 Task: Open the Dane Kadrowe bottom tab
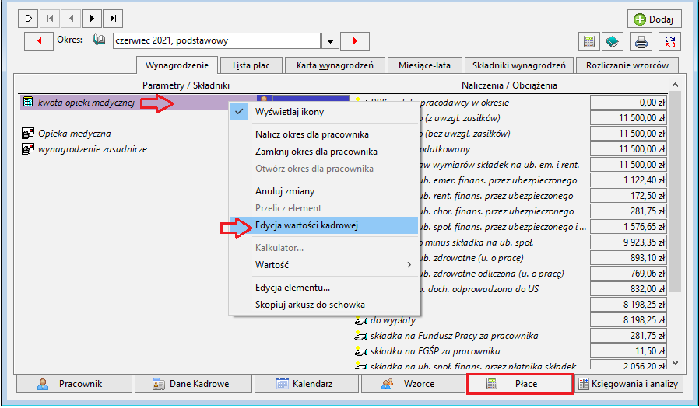(x=194, y=384)
